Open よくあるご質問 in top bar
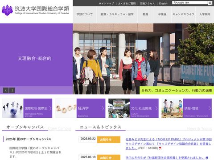The image size is (214, 160). click(x=127, y=4)
